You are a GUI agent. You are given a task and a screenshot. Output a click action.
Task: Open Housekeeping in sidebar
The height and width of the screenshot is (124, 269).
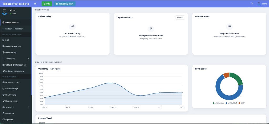tap(15, 101)
